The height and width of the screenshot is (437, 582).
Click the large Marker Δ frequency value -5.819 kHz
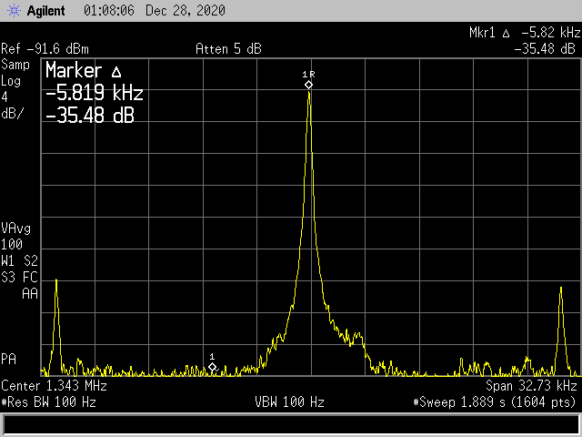94,93
